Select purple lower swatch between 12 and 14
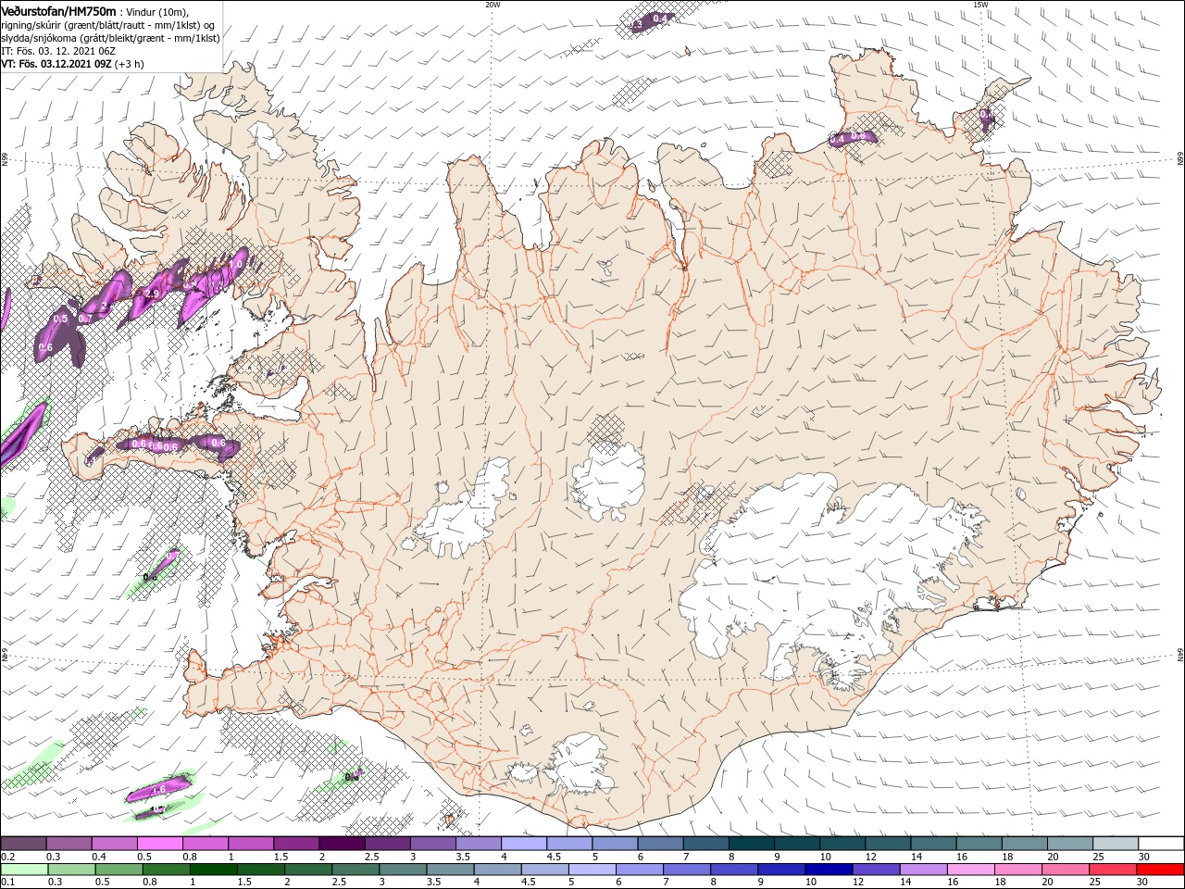Viewport: 1185px width, 889px height. coord(876,870)
